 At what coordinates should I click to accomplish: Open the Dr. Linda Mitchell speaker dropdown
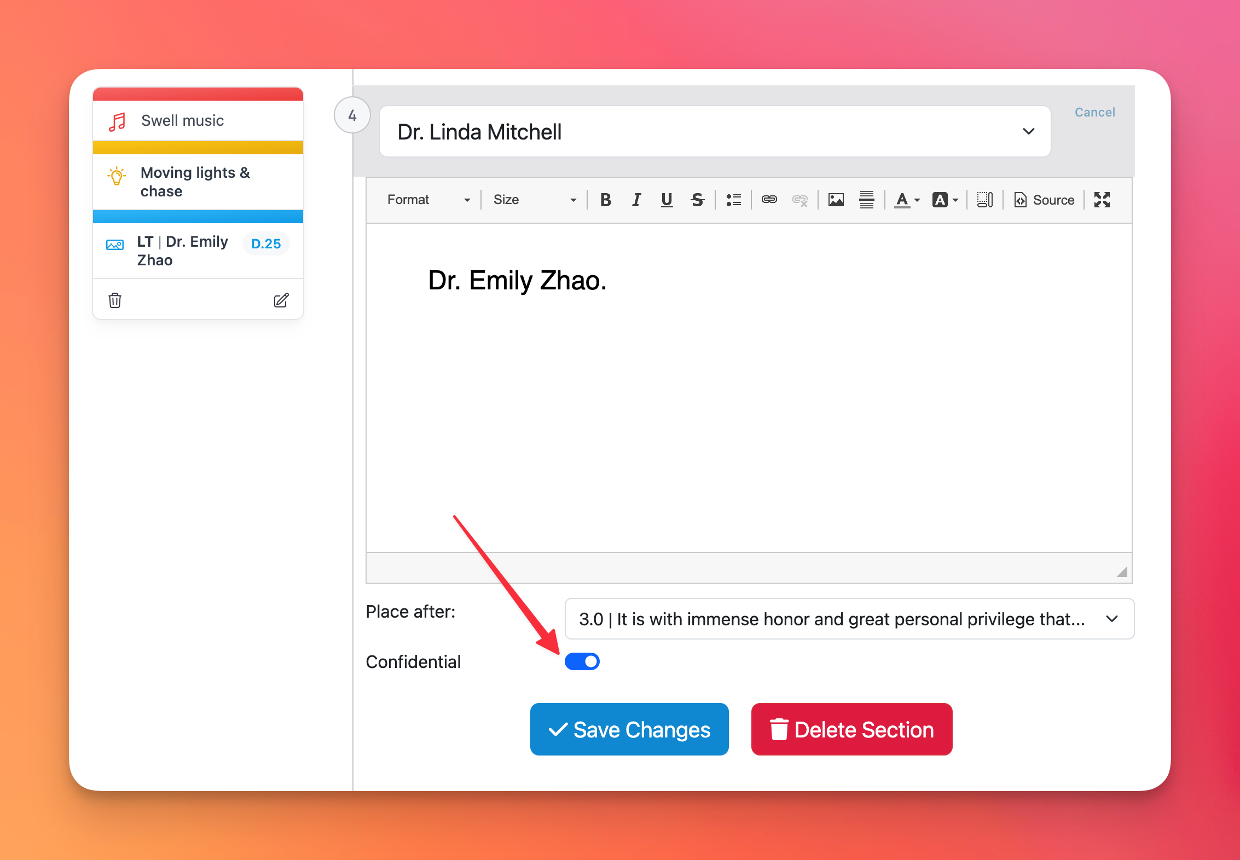point(715,132)
